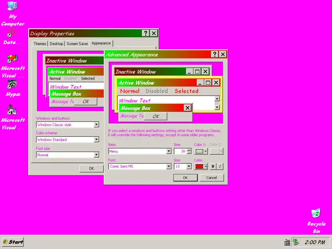The image size is (332, 249).
Task: Click the help button in Advanced Appearance
Action: tap(215, 54)
